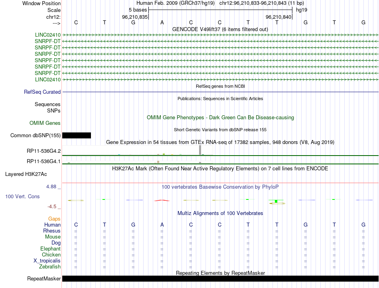Click the hg19 text beside scale bar
Image resolution: width=379 pixels, height=288 pixels.
(302, 10)
